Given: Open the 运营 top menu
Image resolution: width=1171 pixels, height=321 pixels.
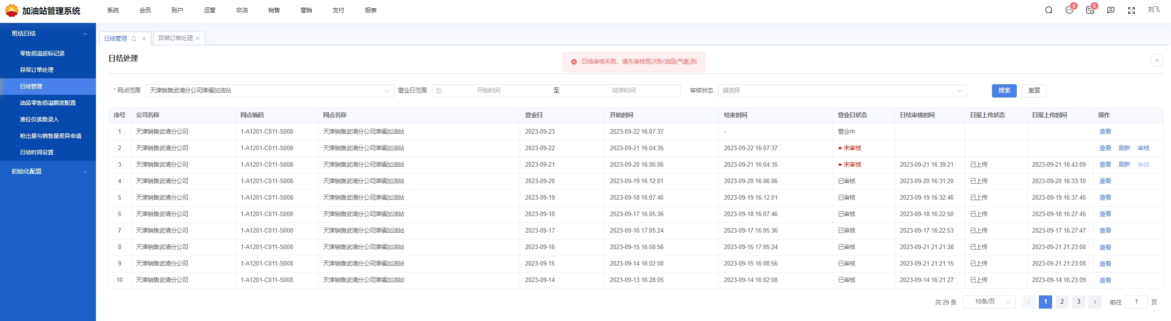Looking at the screenshot, I should [209, 10].
